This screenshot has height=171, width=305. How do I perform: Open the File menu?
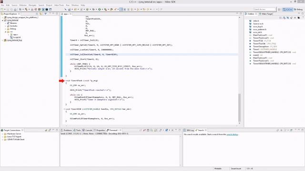2,5
